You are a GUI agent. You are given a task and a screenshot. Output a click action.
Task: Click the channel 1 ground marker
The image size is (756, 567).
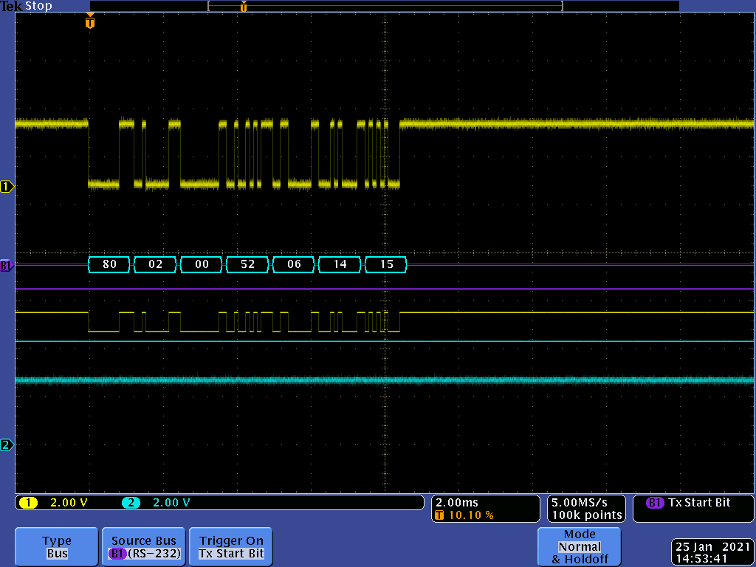pyautogui.click(x=7, y=187)
